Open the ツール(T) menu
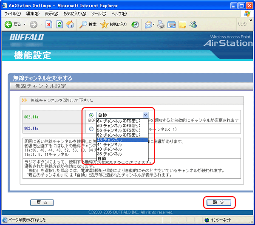This screenshot has width=255, height=225. click(x=98, y=14)
